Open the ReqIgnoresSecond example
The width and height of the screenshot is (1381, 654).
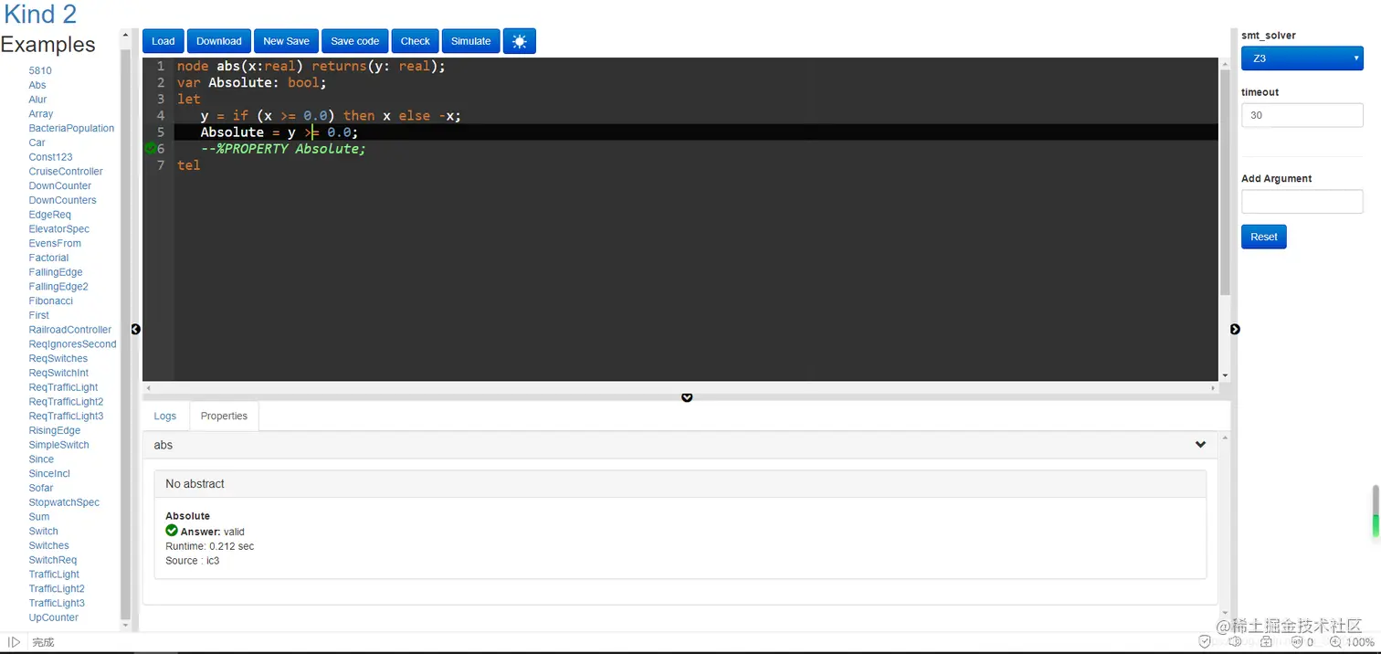point(73,344)
